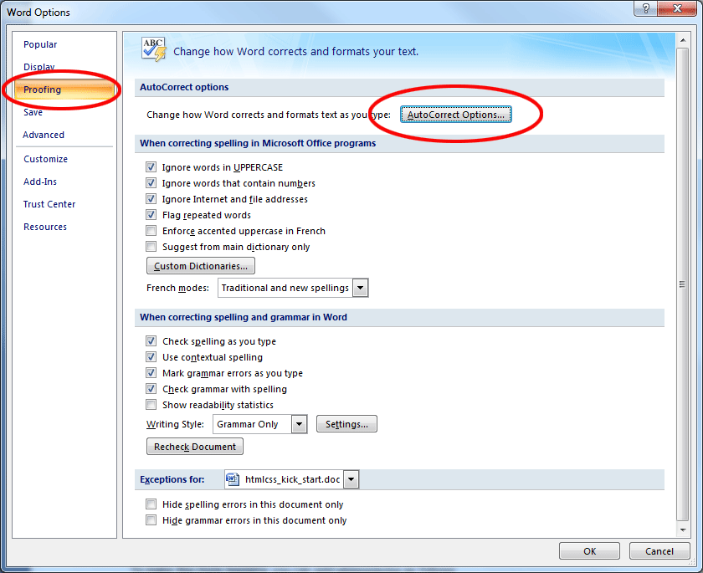
Task: Open the Resources category
Action: pyautogui.click(x=45, y=227)
